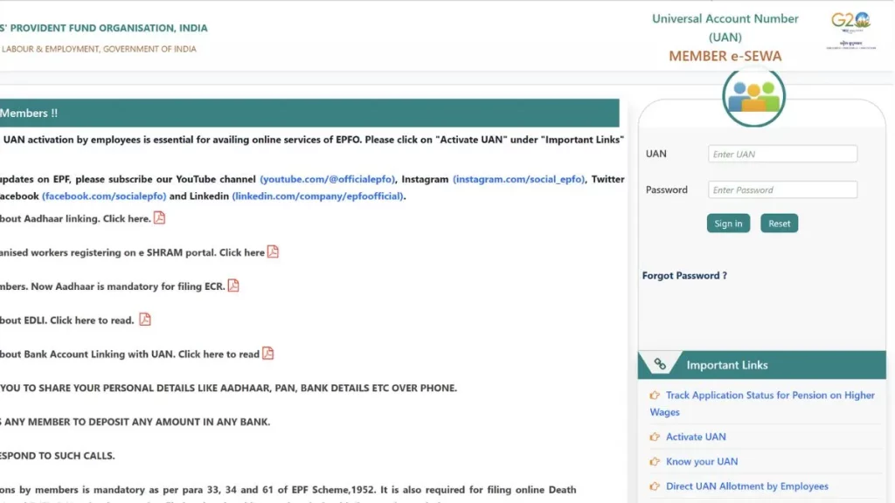Click the G20 logo in header

850,30
